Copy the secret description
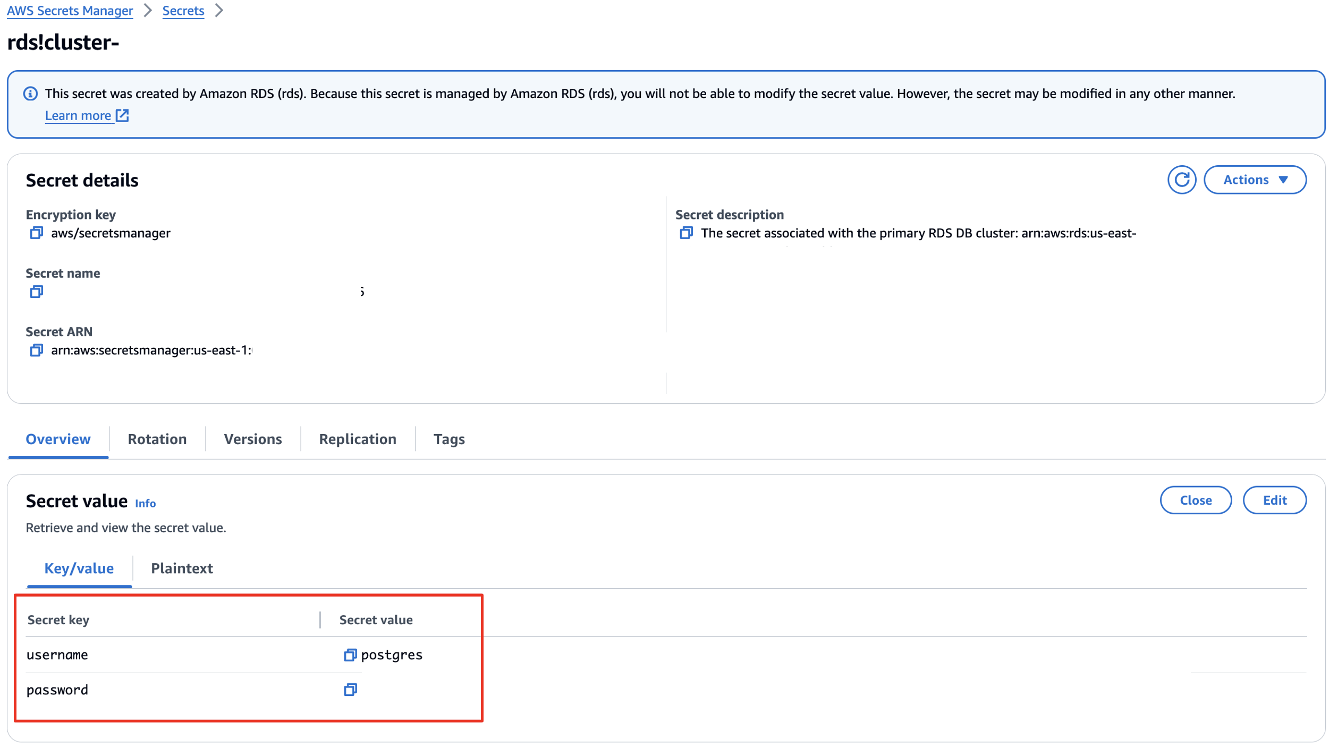The image size is (1338, 748). [x=686, y=233]
